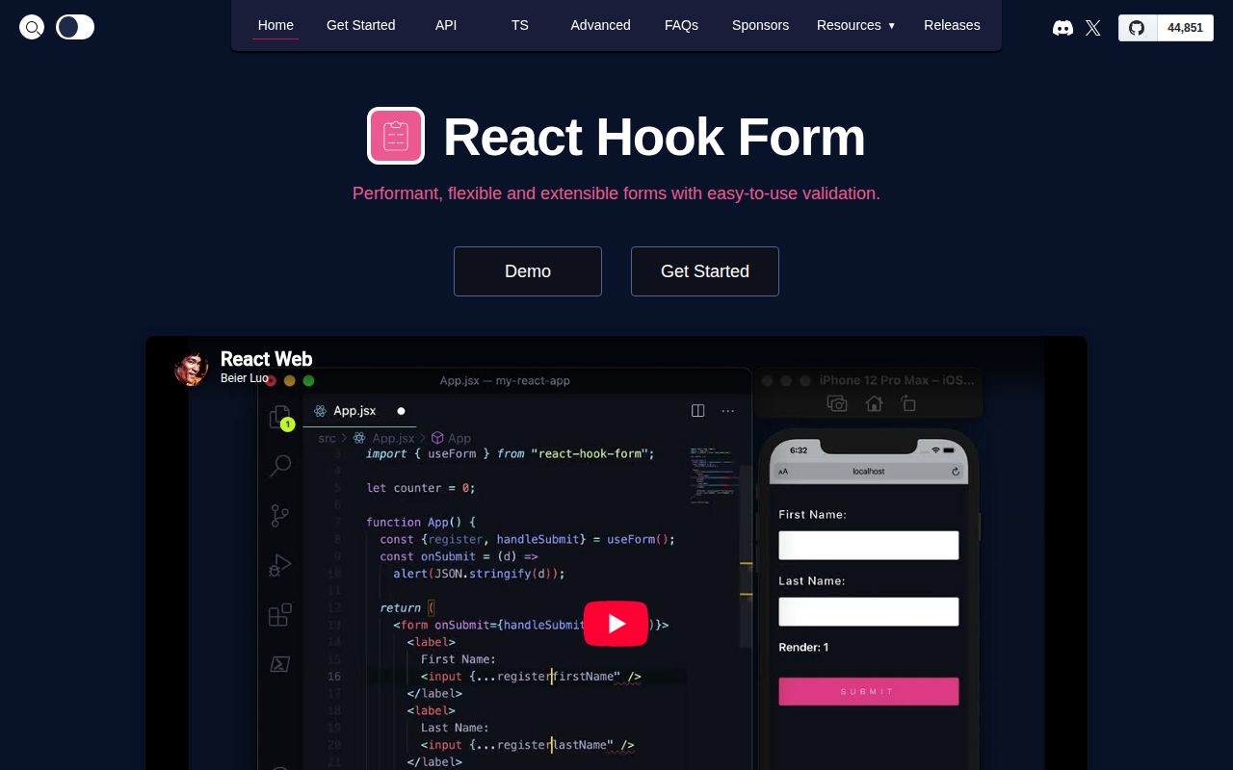
Task: Click the simulator rotate icon
Action: [x=908, y=404]
